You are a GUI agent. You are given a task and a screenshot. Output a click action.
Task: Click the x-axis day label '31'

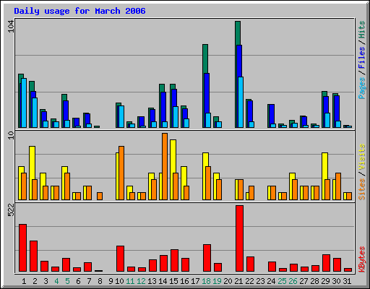[x=347, y=281]
